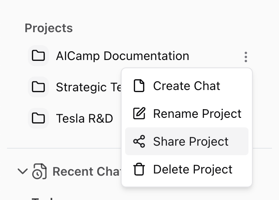279x200 pixels.
Task: Click the Create Chat document icon
Action: click(x=139, y=86)
